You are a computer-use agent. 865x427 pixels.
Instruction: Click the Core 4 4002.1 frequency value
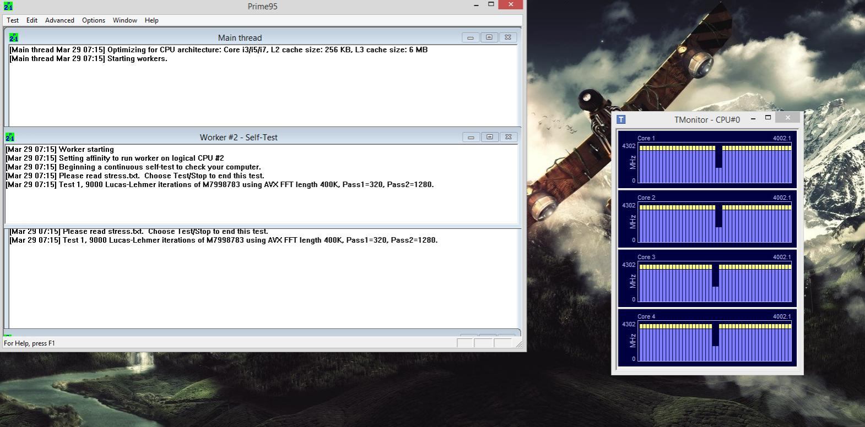[782, 316]
